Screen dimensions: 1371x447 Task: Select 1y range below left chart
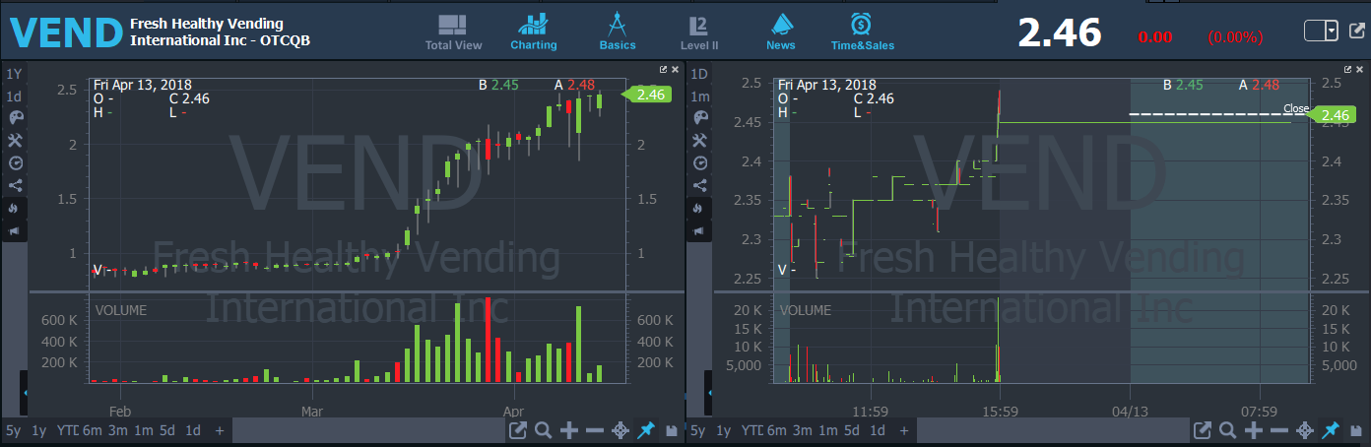[38, 430]
